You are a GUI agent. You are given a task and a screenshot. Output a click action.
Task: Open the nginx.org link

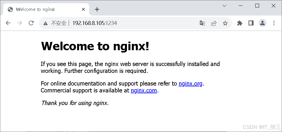click(x=191, y=84)
